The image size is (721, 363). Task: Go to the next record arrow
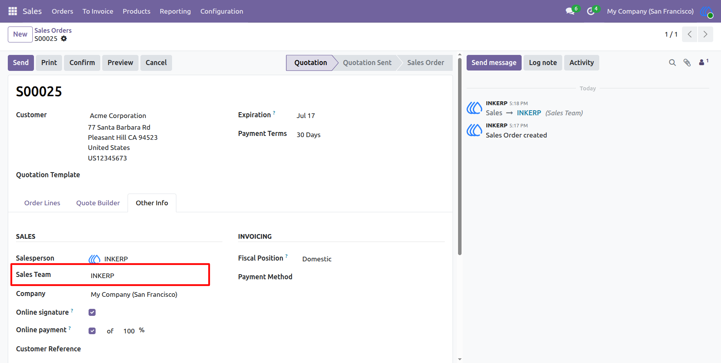(x=705, y=34)
